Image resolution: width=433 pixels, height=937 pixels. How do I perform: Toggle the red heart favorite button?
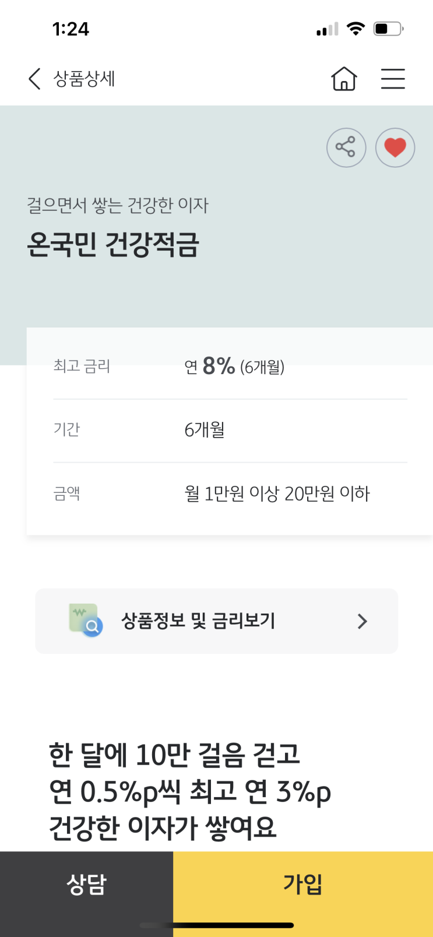click(395, 147)
